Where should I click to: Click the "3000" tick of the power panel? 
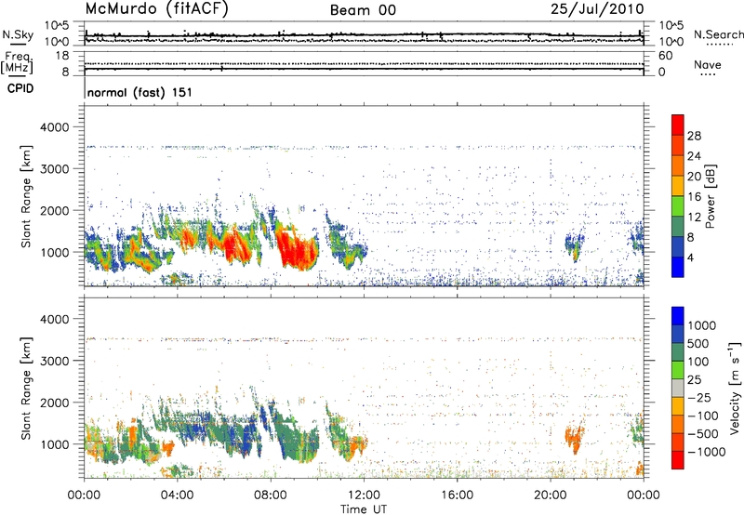click(x=55, y=169)
